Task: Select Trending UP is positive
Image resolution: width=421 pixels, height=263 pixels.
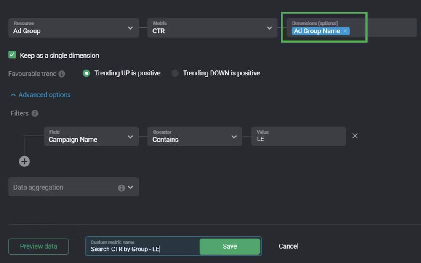Action: [x=86, y=73]
